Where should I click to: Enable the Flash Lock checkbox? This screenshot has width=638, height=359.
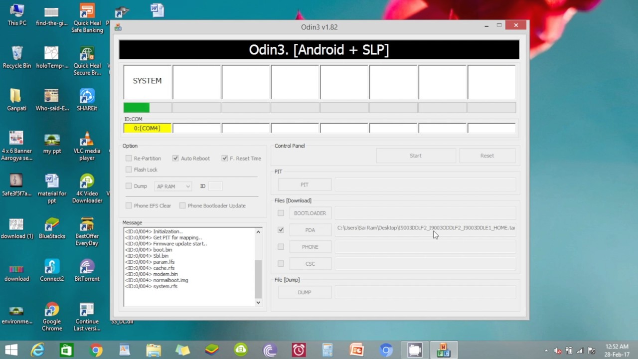pos(129,170)
